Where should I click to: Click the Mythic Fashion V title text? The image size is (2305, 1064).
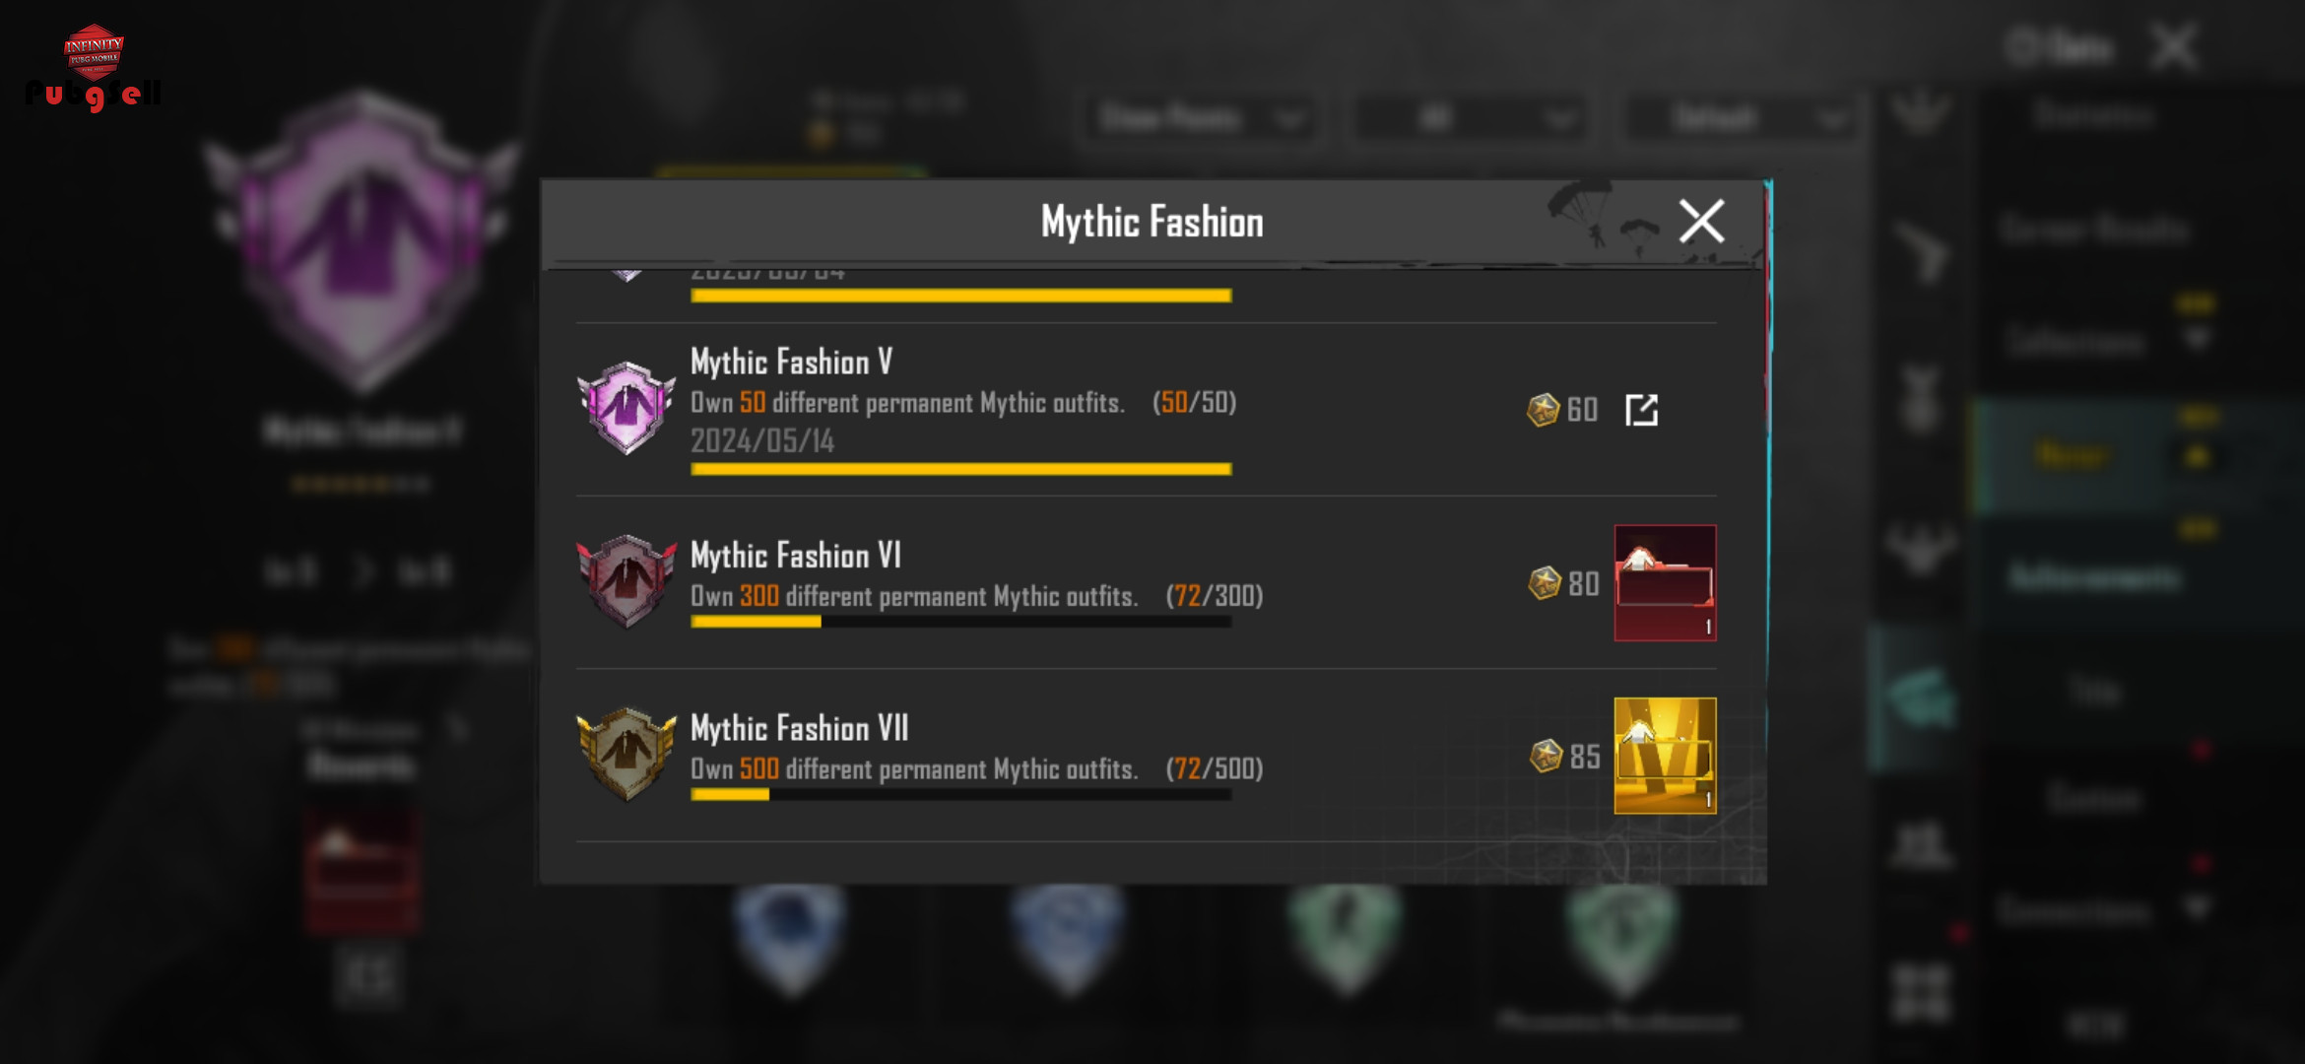click(792, 362)
